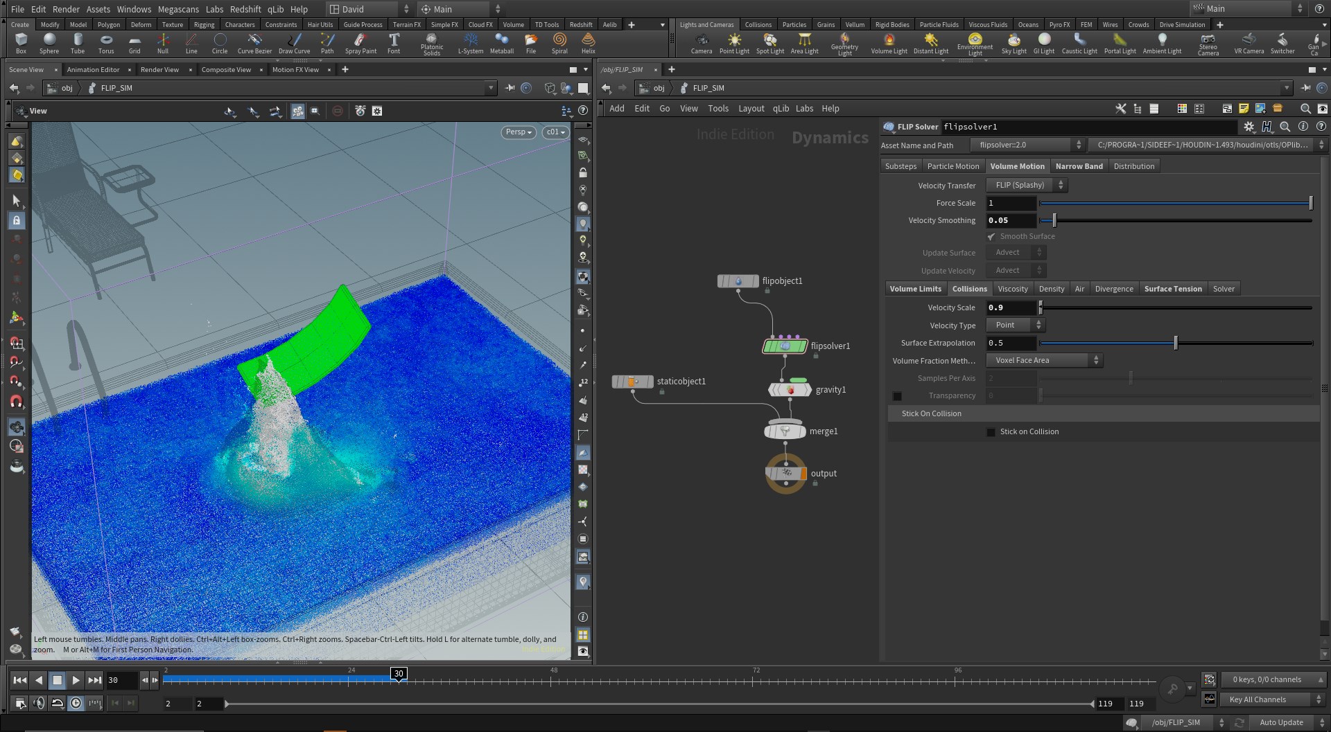Click the L-System shelf tool
The height and width of the screenshot is (732, 1331).
pyautogui.click(x=471, y=43)
